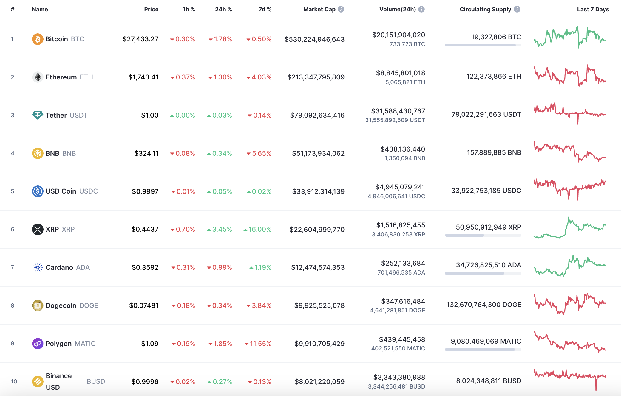Click the XRP coin logo
Image resolution: width=621 pixels, height=396 pixels.
pyautogui.click(x=37, y=229)
